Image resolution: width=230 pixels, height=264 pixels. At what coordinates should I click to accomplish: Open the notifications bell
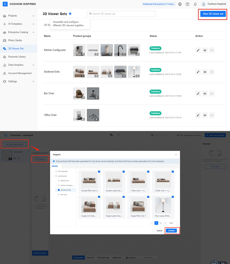[195, 4]
